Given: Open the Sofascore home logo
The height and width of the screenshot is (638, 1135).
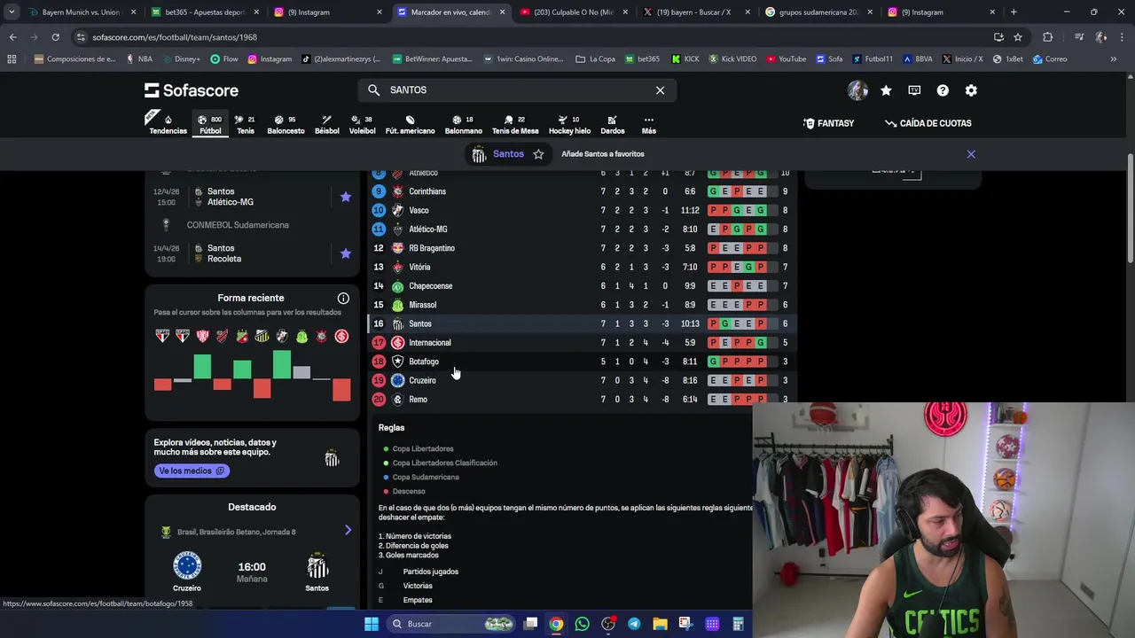Looking at the screenshot, I should pyautogui.click(x=192, y=90).
